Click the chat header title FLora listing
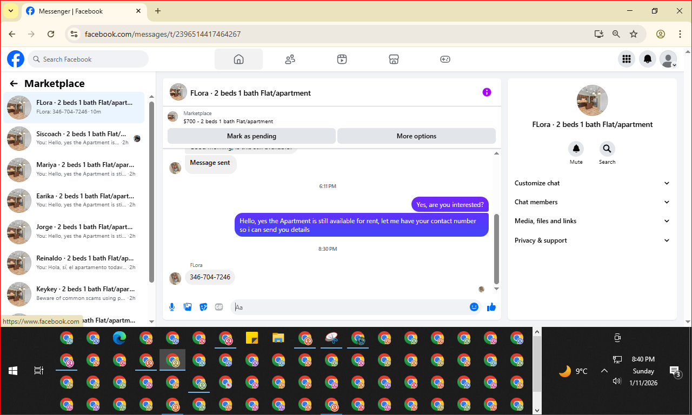This screenshot has height=415, width=692. pyautogui.click(x=250, y=93)
